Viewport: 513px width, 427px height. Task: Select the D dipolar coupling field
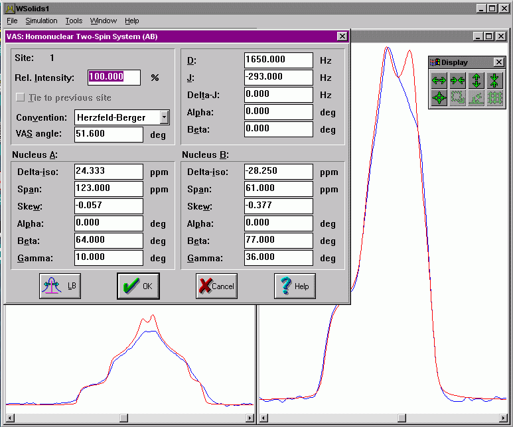click(278, 60)
